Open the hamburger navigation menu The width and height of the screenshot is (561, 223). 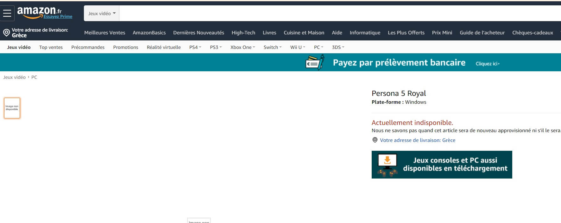(7, 13)
